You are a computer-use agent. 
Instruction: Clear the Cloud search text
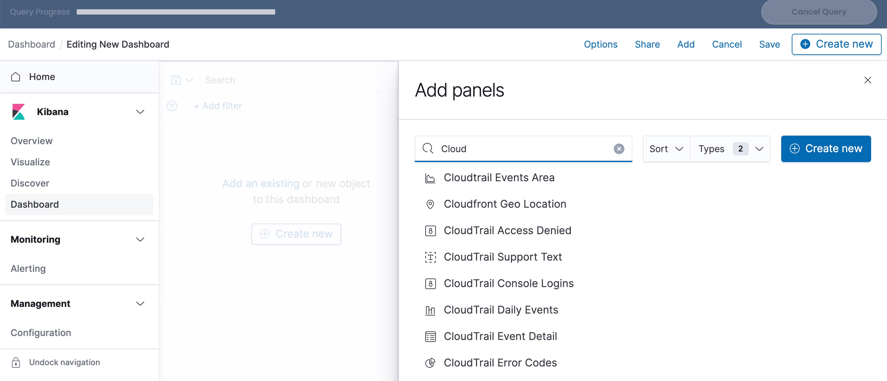click(x=619, y=149)
